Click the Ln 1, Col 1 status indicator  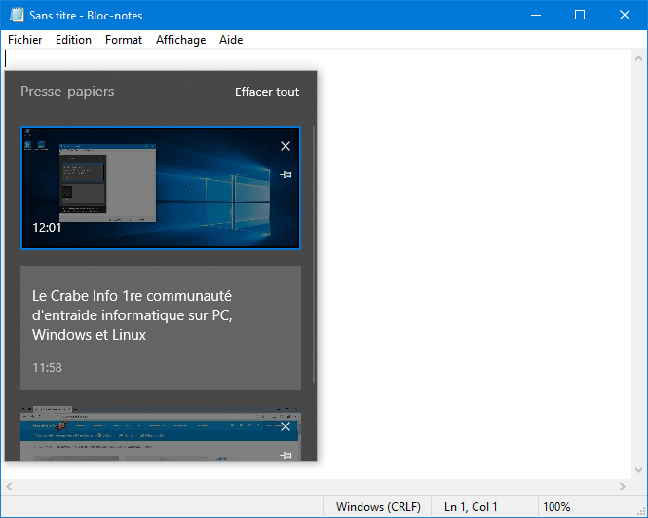click(471, 507)
